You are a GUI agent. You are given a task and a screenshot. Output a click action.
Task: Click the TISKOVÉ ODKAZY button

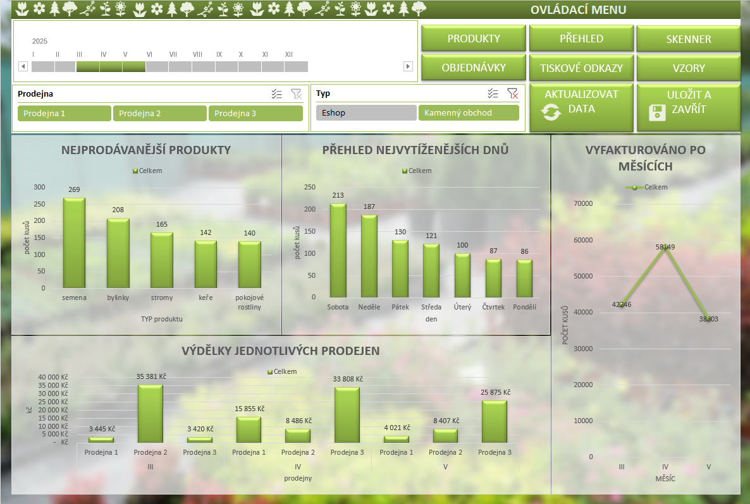[x=581, y=68]
